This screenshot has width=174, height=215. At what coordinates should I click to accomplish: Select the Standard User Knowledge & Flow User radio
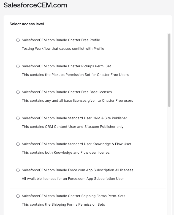click(x=18, y=144)
